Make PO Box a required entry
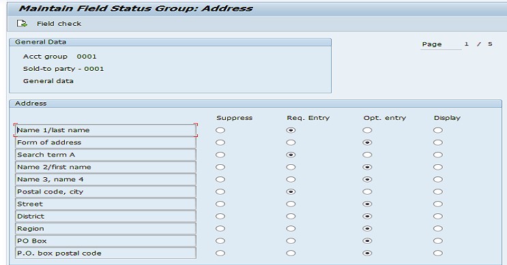507x265 pixels. 291,240
